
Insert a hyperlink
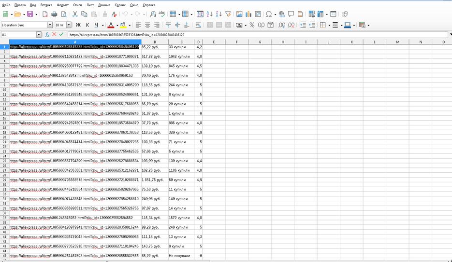coord(282,14)
